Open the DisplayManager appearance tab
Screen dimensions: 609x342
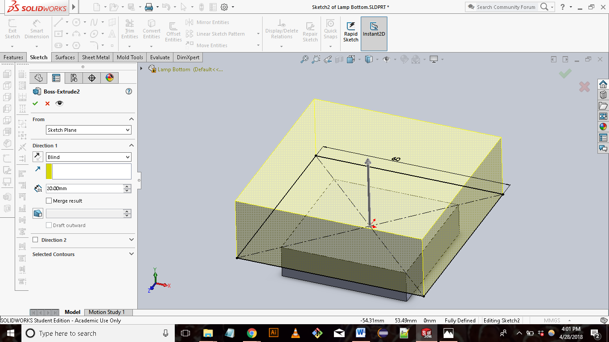coord(110,78)
